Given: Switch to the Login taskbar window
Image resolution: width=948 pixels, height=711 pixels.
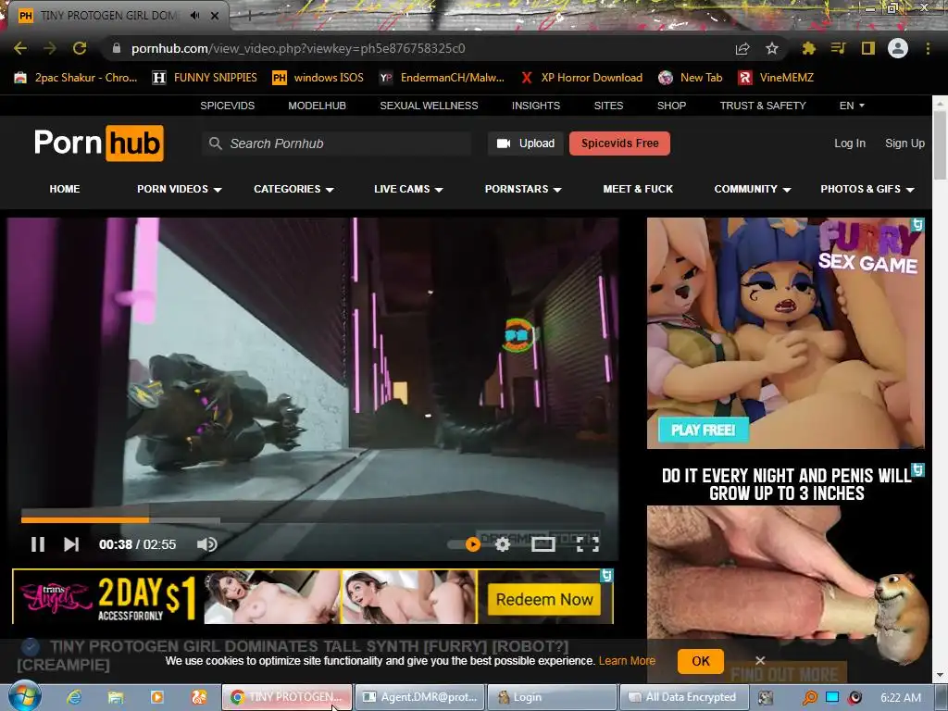Looking at the screenshot, I should (x=552, y=697).
